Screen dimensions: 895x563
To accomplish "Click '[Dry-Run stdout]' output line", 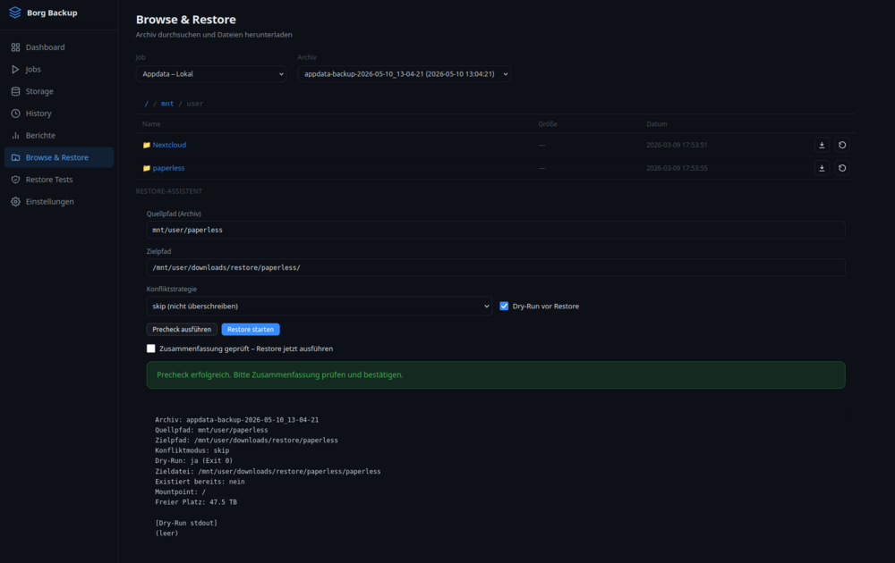I will coord(186,523).
